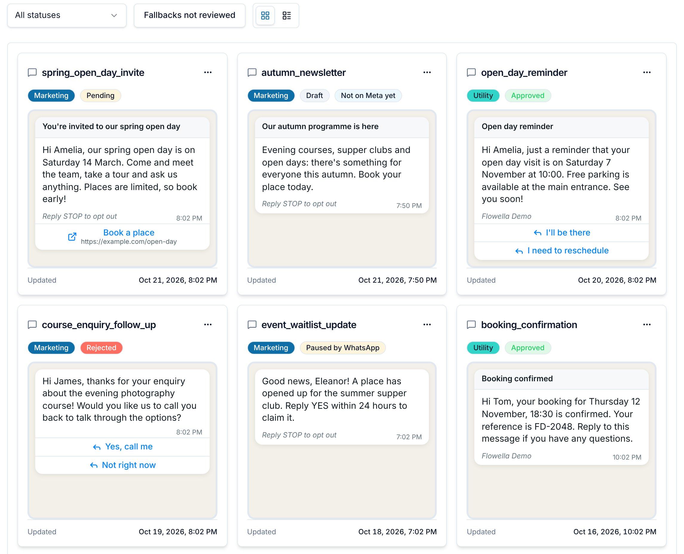Viewport: 684px width, 554px height.
Task: Click message icon beside spring_open_day_invite
Action: pyautogui.click(x=32, y=72)
